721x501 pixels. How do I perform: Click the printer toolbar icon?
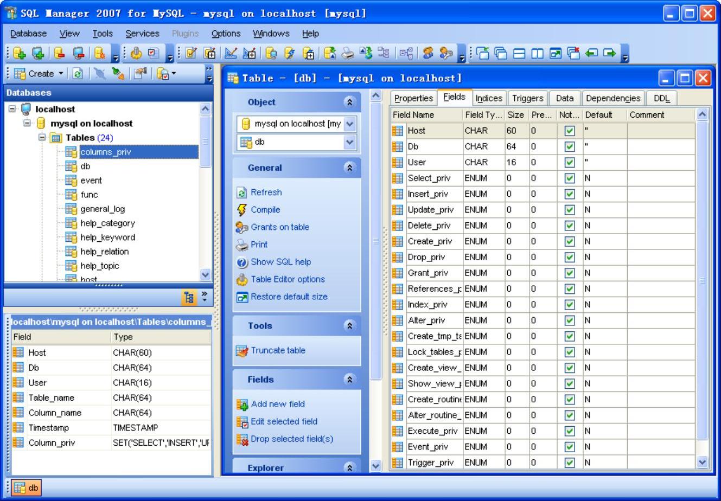click(348, 53)
